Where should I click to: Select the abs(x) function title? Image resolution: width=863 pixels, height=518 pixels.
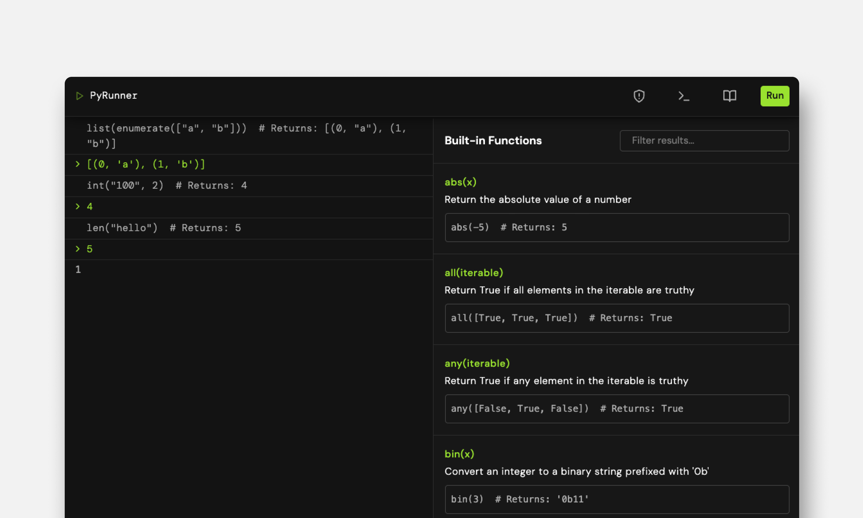[x=460, y=182]
